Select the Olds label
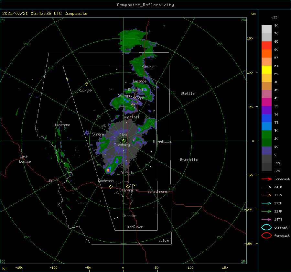 [123, 135]
